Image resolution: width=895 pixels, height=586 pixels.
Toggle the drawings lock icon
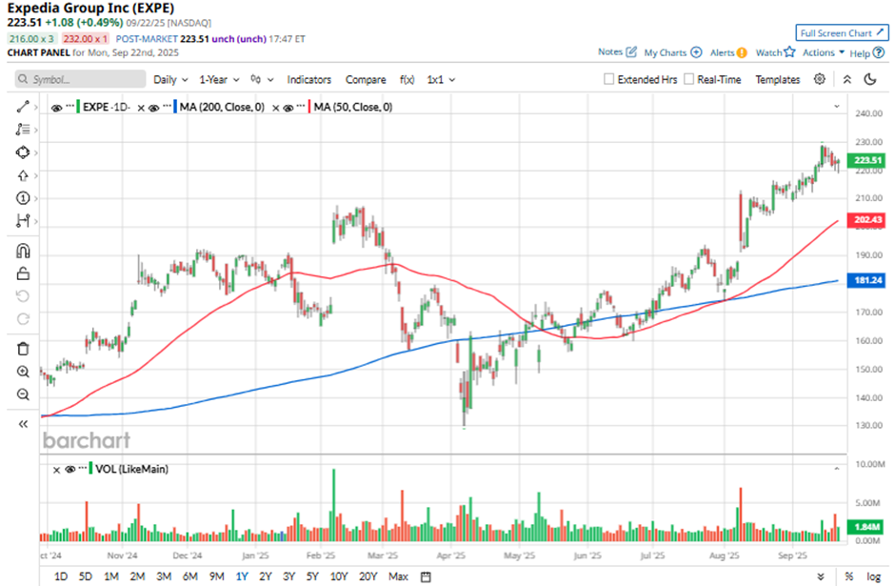tap(23, 273)
